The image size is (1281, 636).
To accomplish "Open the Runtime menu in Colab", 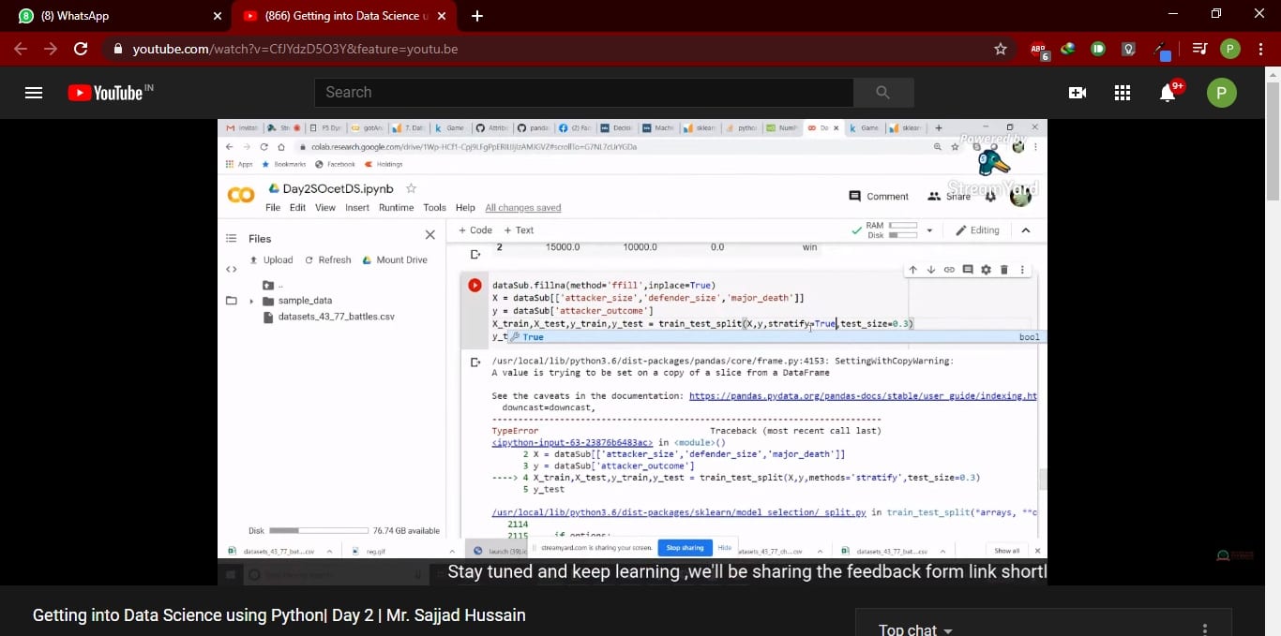I will [x=396, y=207].
